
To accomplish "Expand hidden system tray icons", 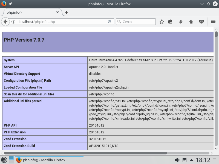I will pos(192,160).
